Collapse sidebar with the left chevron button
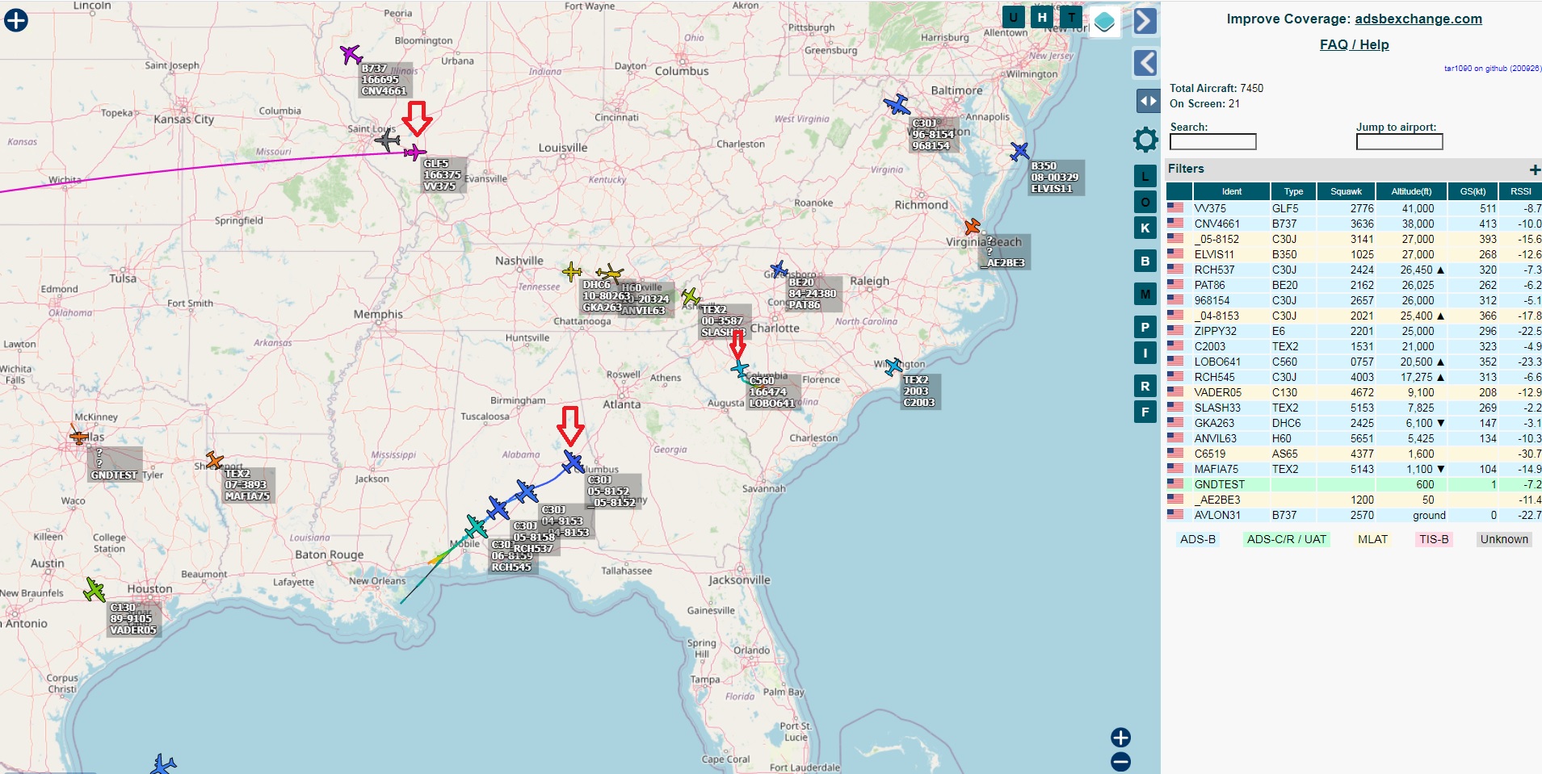Viewport: 1542px width, 774px height. point(1145,62)
